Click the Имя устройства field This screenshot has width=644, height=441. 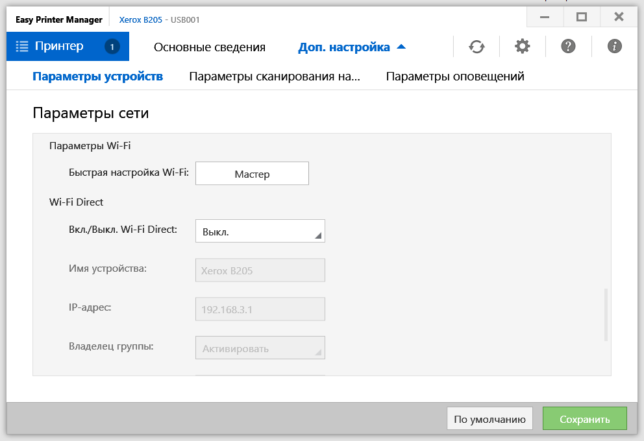coord(260,270)
